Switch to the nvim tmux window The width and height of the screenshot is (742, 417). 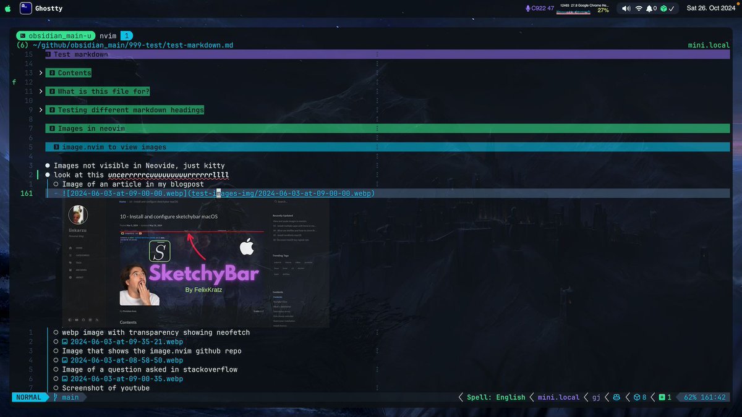tap(108, 36)
